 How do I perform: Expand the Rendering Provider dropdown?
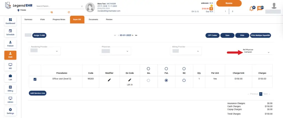click(x=57, y=51)
